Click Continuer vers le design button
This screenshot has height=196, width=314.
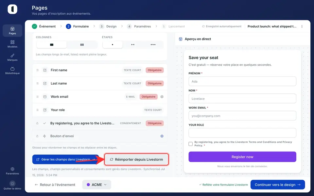(278, 185)
